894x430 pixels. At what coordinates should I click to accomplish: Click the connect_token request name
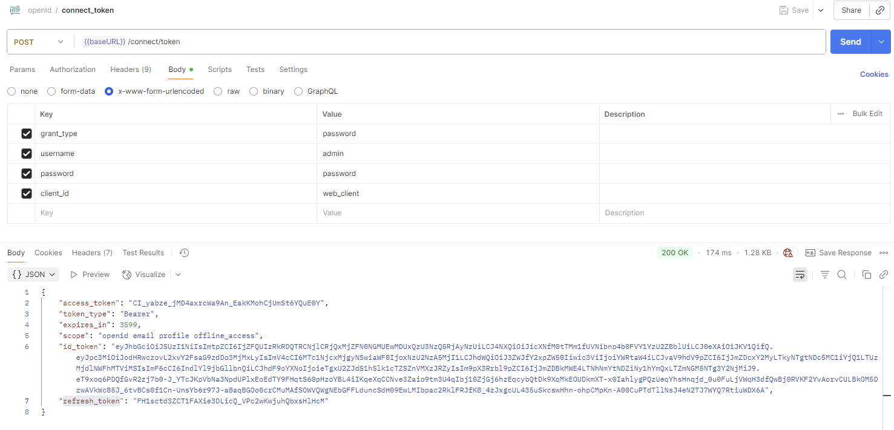tap(88, 10)
